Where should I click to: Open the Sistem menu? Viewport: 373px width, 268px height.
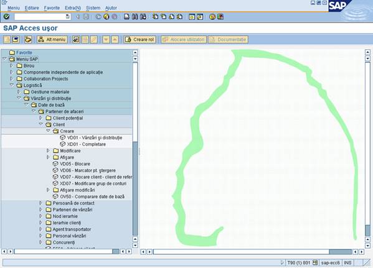93,8
